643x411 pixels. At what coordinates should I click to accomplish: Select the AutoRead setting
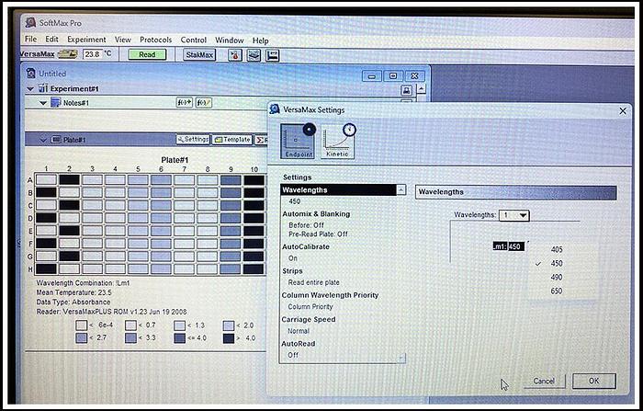[x=299, y=344]
